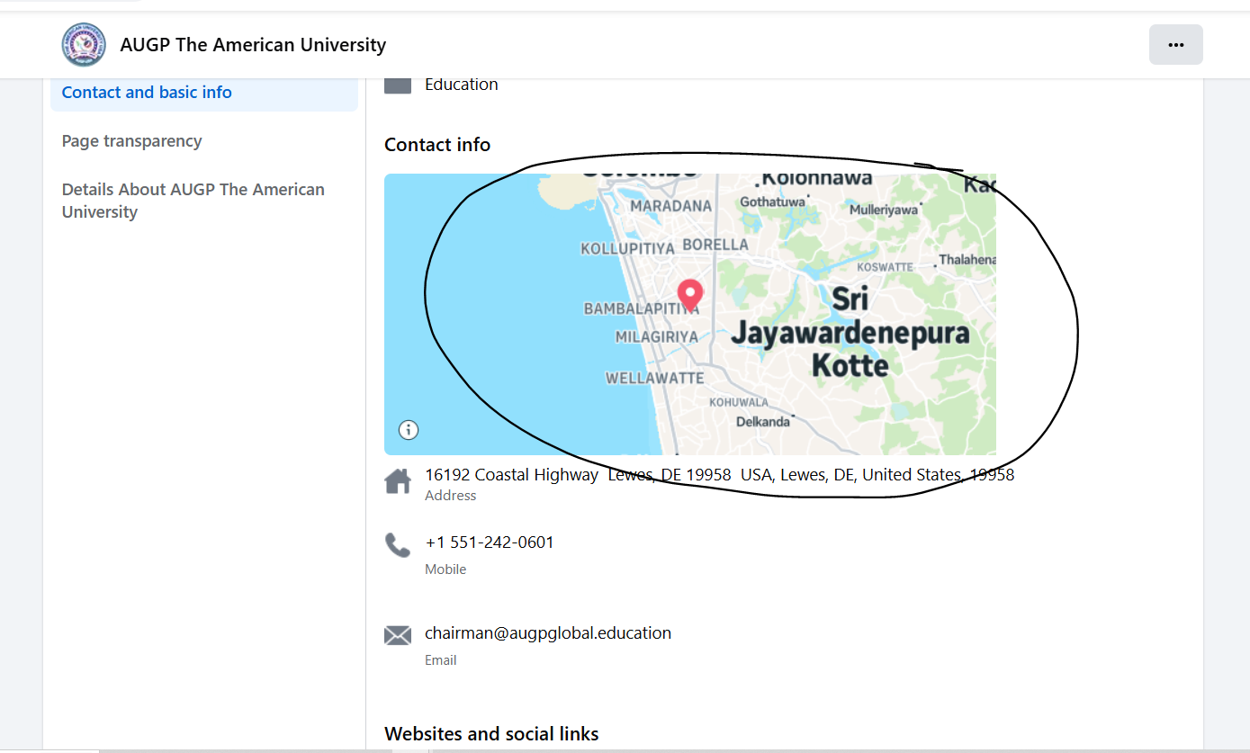Click the WELLAWATTE label on the map
The width and height of the screenshot is (1250, 753).
(655, 378)
